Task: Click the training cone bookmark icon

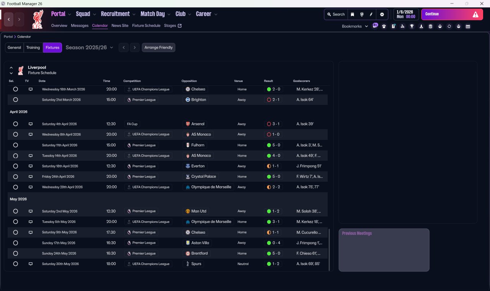Action: [421, 26]
